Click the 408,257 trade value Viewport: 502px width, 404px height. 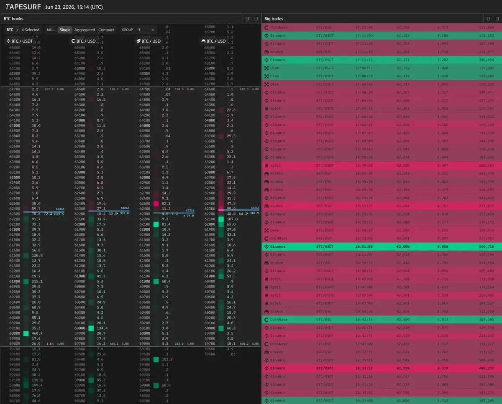pos(487,368)
